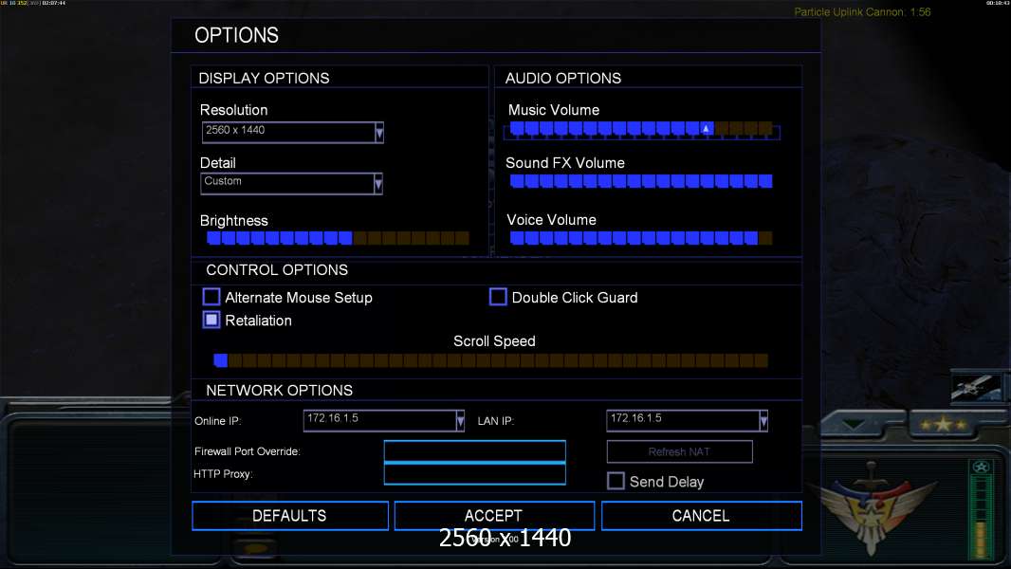Screen dimensions: 1011x569
Task: Click the three stars rank icon
Action: tap(944, 425)
